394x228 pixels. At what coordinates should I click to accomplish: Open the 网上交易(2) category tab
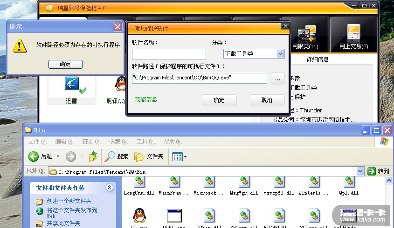pos(353,35)
